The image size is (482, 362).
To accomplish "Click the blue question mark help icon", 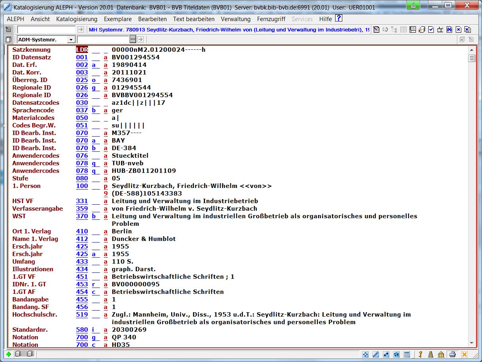I will [x=338, y=18].
